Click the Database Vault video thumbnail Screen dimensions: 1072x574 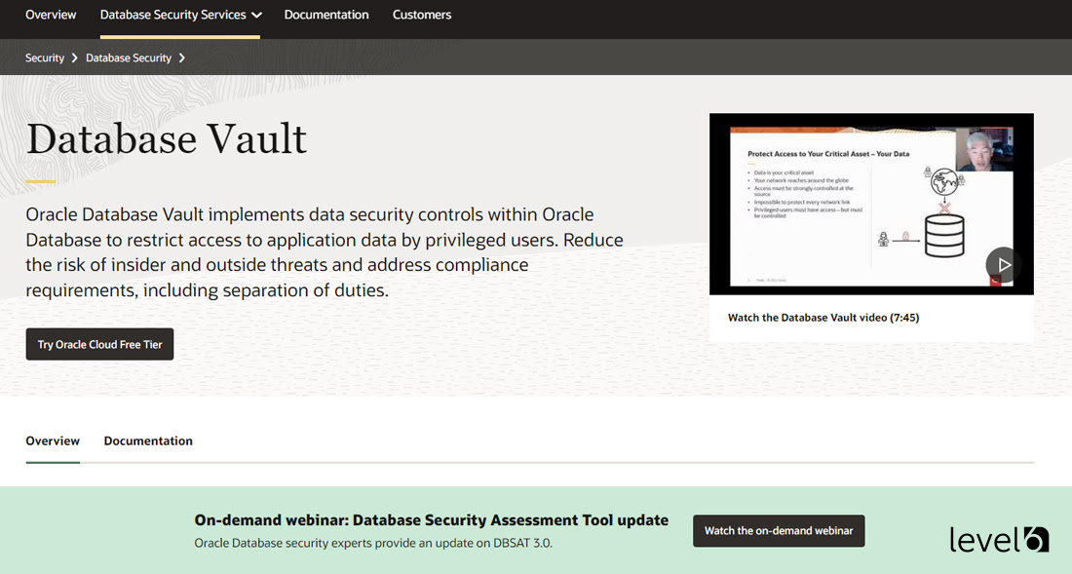click(871, 203)
